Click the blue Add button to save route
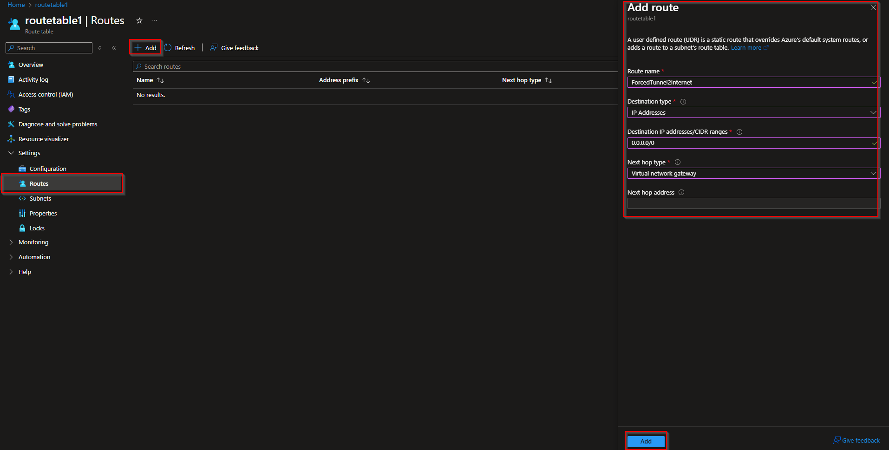 pos(646,441)
